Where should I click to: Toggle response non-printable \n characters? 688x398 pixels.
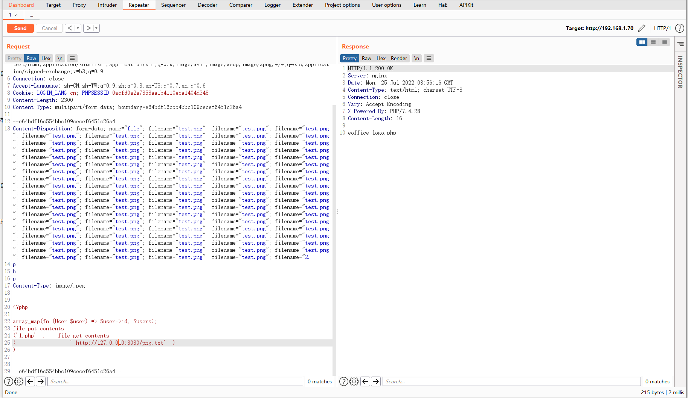[x=416, y=58]
